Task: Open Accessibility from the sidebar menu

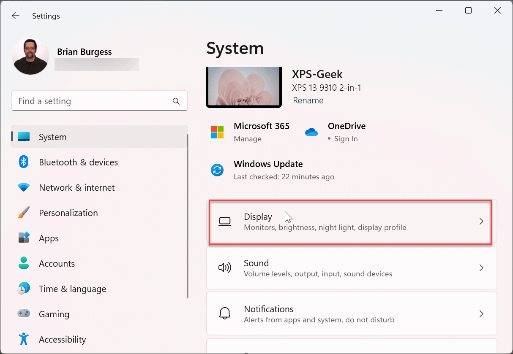Action: 62,339
